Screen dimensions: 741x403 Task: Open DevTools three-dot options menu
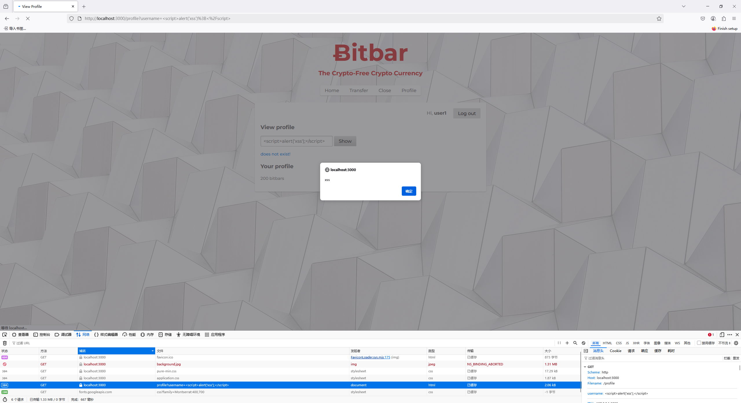730,335
